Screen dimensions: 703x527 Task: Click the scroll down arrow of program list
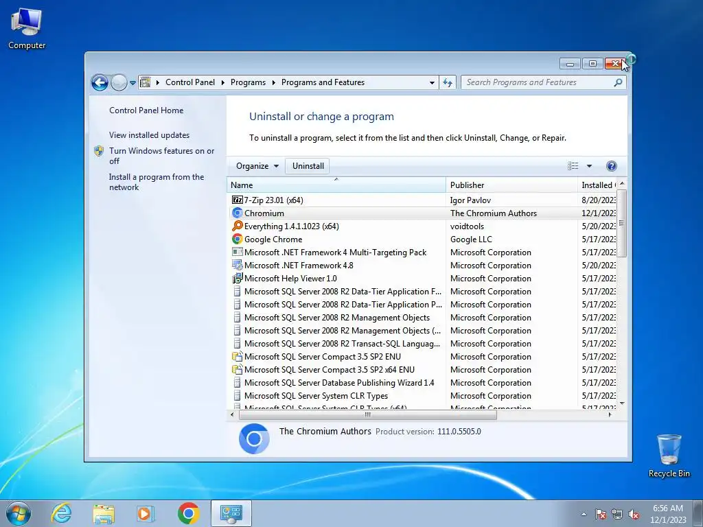pos(621,403)
